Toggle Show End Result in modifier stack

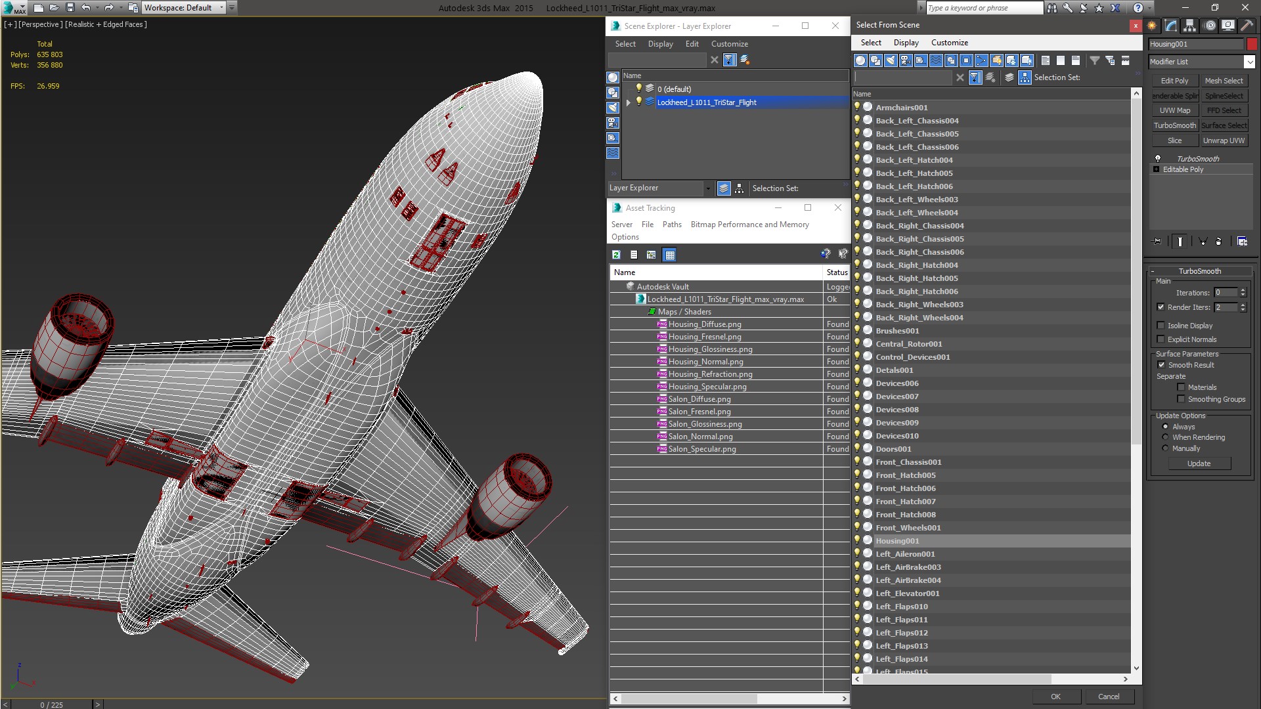click(1180, 242)
